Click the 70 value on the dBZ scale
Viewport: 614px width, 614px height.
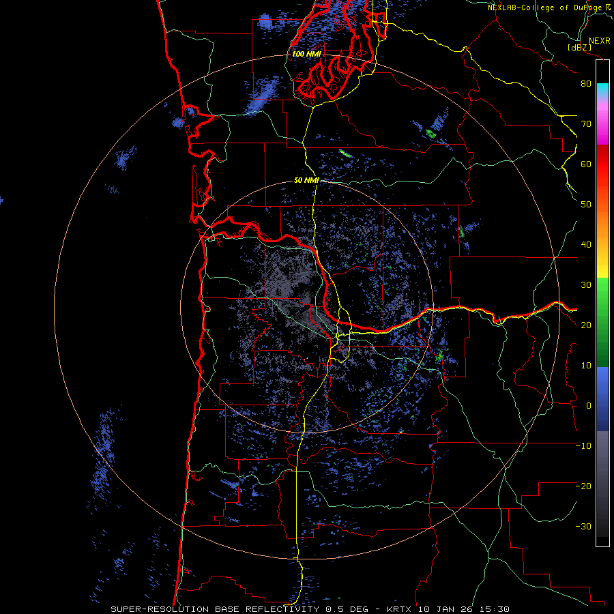click(586, 123)
